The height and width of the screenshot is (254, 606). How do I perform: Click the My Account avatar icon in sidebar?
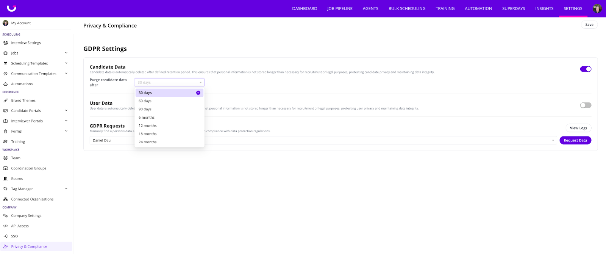(5, 23)
